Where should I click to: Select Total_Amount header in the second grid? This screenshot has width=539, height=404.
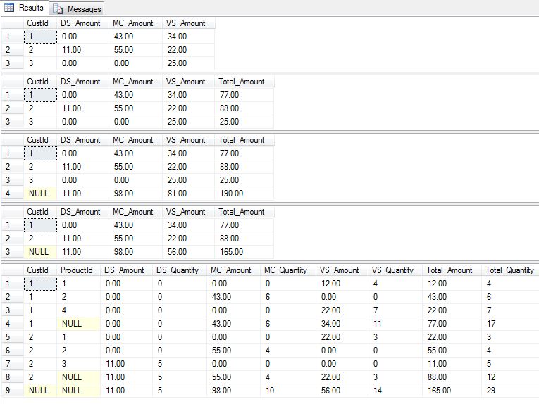click(x=244, y=82)
